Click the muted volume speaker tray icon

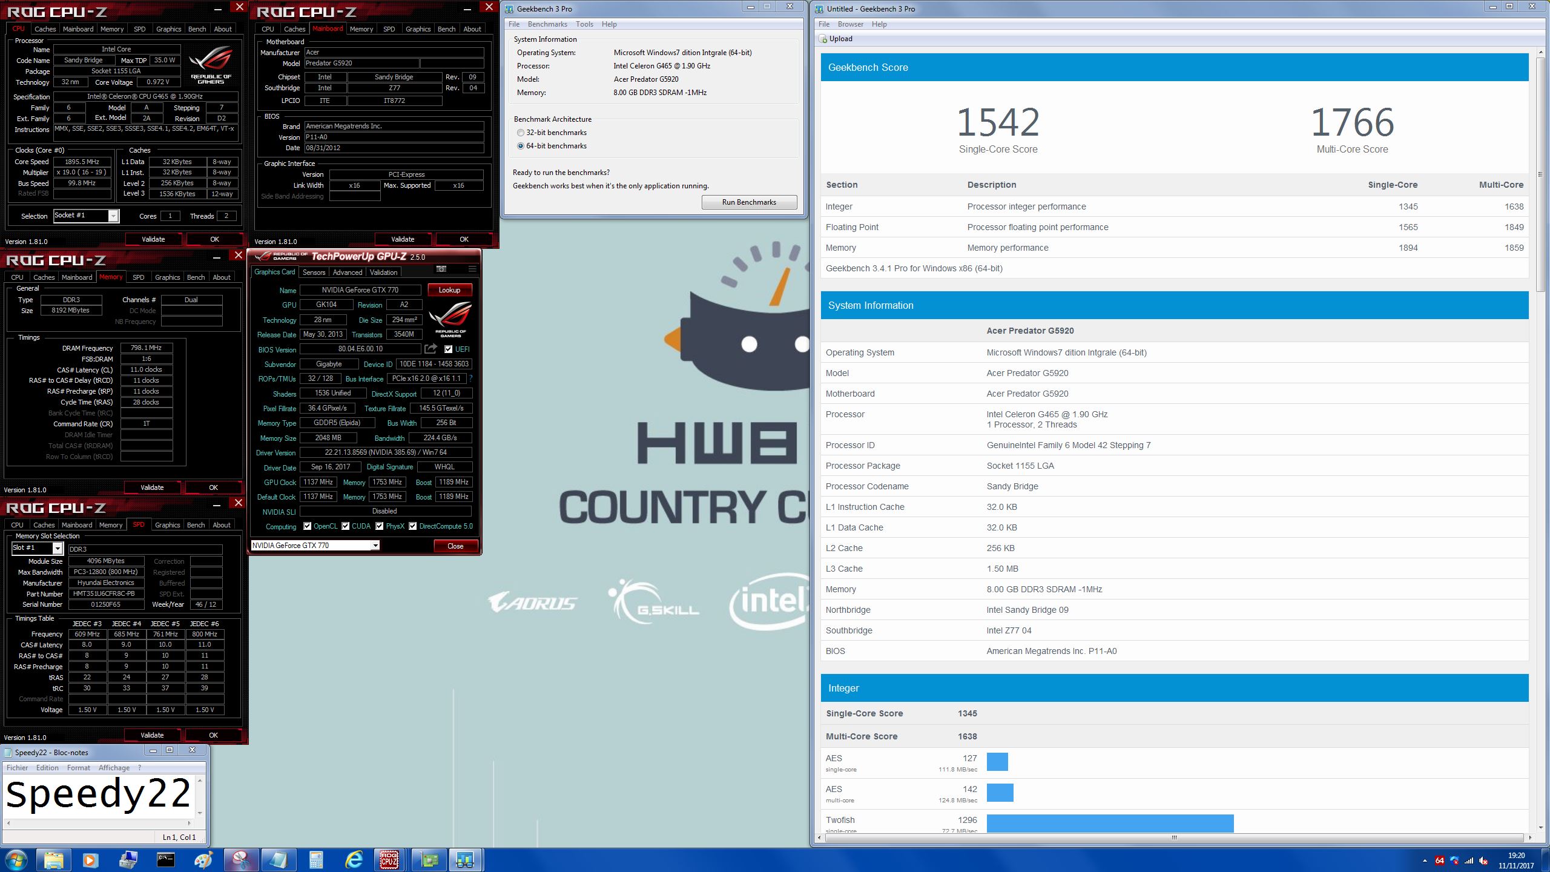tap(1483, 860)
